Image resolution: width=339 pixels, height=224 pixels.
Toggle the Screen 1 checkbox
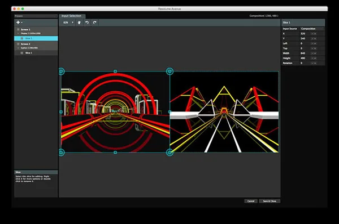pos(18,29)
